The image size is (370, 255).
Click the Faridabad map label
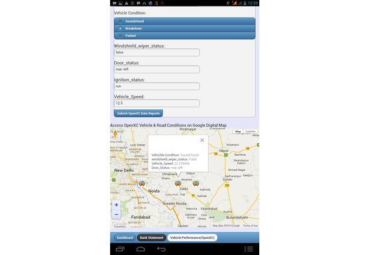(x=141, y=217)
